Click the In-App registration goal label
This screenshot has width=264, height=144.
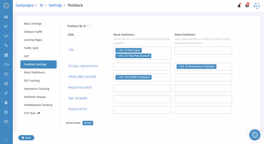tap(83, 66)
